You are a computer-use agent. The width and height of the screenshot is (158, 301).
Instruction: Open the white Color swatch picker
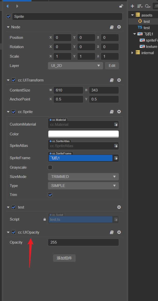point(83,134)
